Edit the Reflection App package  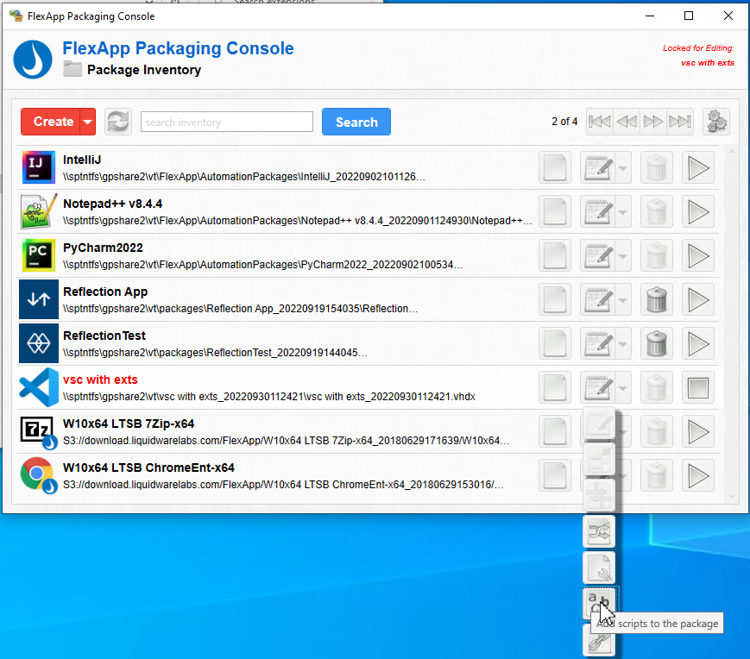(598, 299)
